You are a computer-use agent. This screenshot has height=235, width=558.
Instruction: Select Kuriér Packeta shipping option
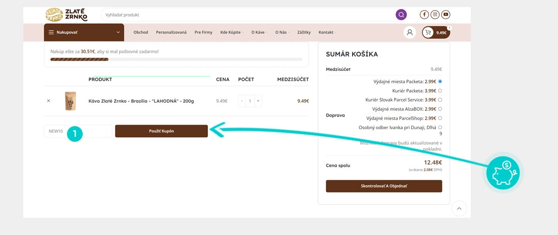click(x=440, y=91)
